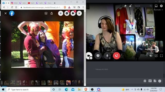
Task: Show hidden system tray icons
Action: click(x=132, y=89)
